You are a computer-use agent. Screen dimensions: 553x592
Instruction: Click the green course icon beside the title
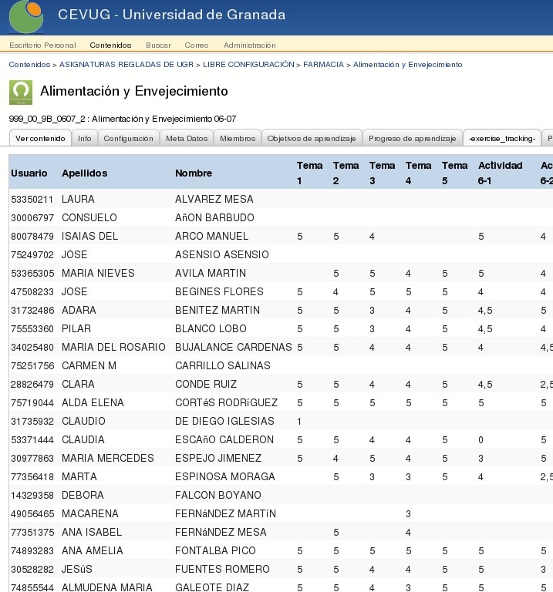pyautogui.click(x=21, y=92)
